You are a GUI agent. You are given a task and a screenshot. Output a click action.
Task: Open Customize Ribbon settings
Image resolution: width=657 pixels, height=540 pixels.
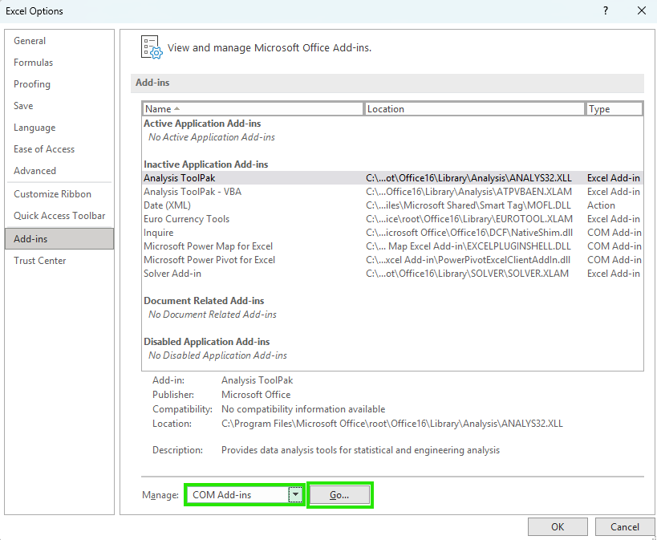point(52,194)
